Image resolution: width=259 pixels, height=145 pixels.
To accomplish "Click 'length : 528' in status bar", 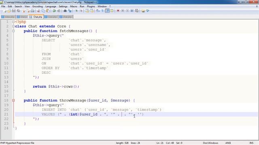I will point(122,143).
